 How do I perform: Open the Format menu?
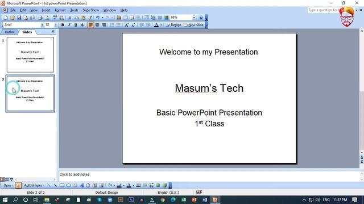(60, 10)
